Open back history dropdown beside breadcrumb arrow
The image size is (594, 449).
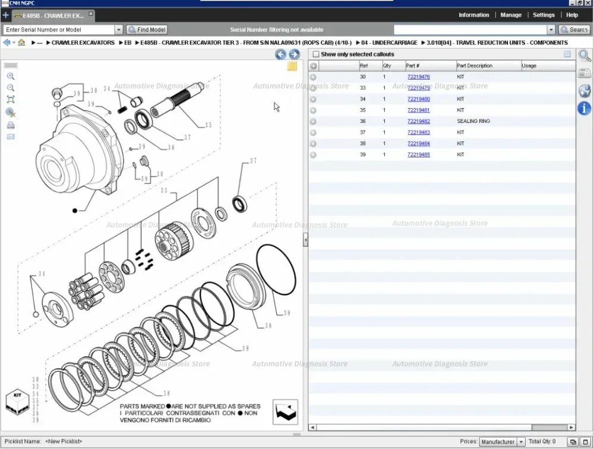14,42
